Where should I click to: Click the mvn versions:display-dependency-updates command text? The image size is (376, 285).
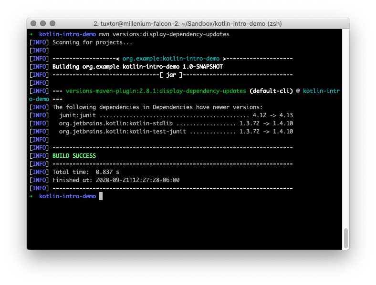pyautogui.click(x=164, y=34)
